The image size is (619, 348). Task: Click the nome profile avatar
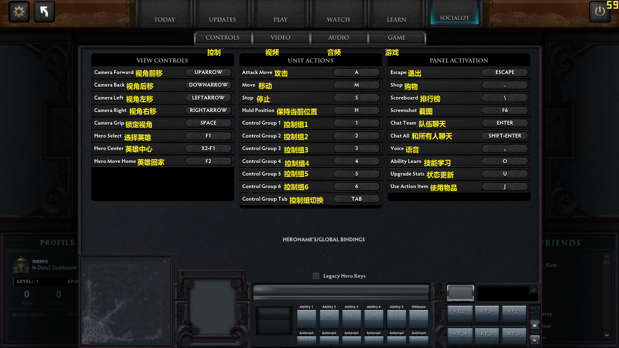(21, 265)
